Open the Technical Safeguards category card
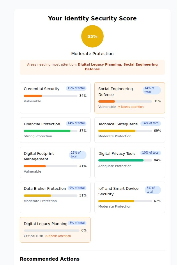This screenshot has width=177, height=265. [130, 130]
